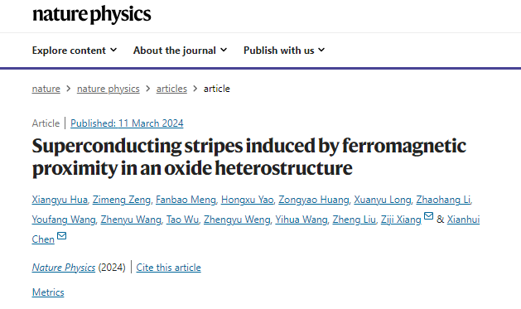
Task: Go to nature breadcrumb link
Action: [x=46, y=89]
